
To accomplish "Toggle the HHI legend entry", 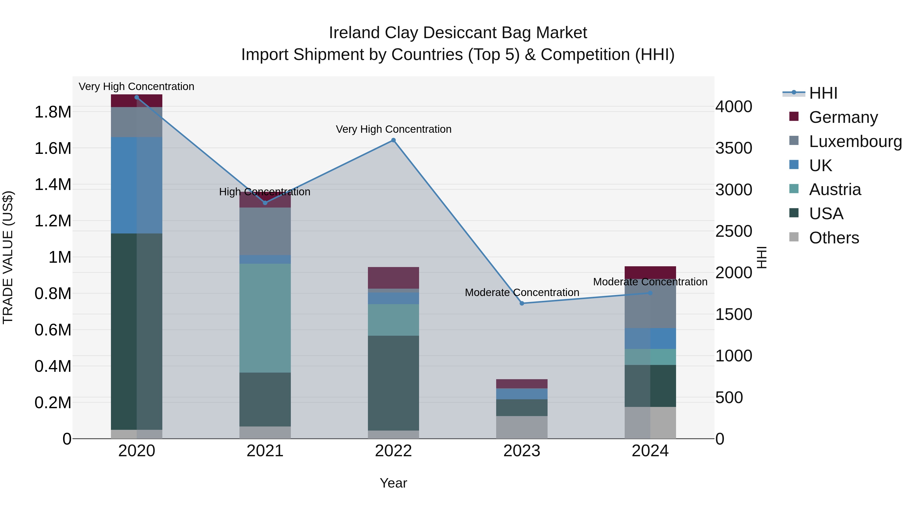I will coord(810,93).
